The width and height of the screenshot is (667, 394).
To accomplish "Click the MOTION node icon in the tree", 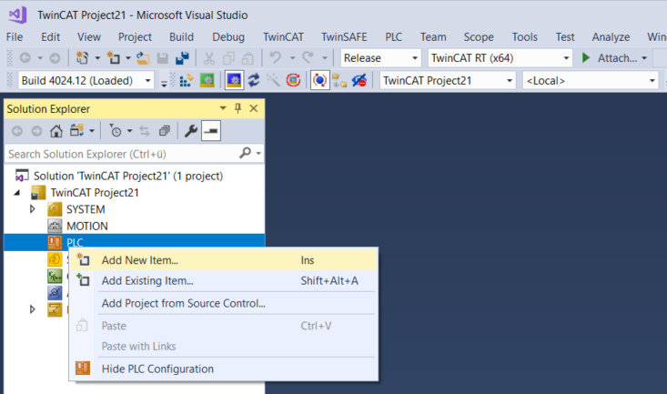I will pos(55,226).
